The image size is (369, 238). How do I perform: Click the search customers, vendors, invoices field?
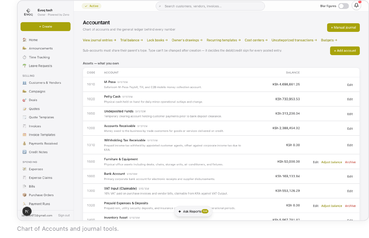[x=210, y=6]
